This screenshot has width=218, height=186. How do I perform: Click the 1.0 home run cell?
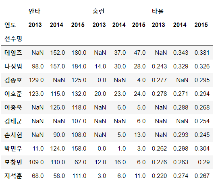(122, 149)
